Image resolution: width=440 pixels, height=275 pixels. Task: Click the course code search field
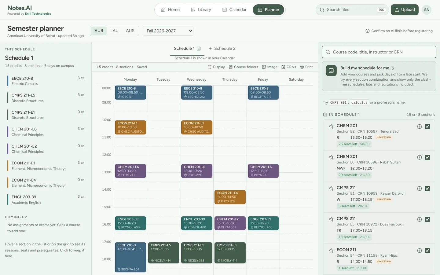[x=379, y=52]
